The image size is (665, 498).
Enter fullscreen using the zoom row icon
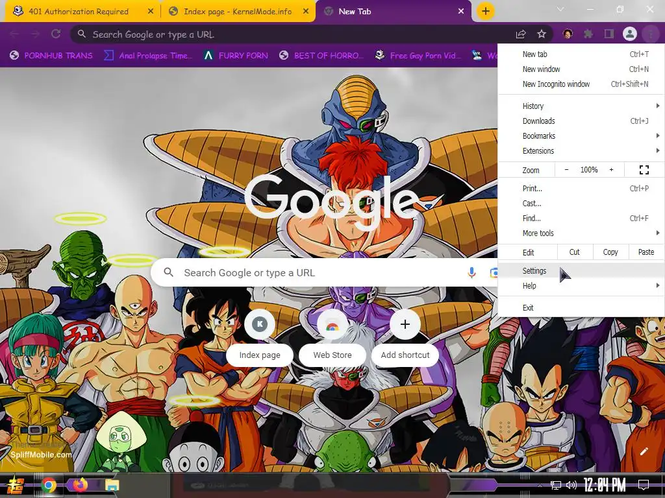[644, 170]
